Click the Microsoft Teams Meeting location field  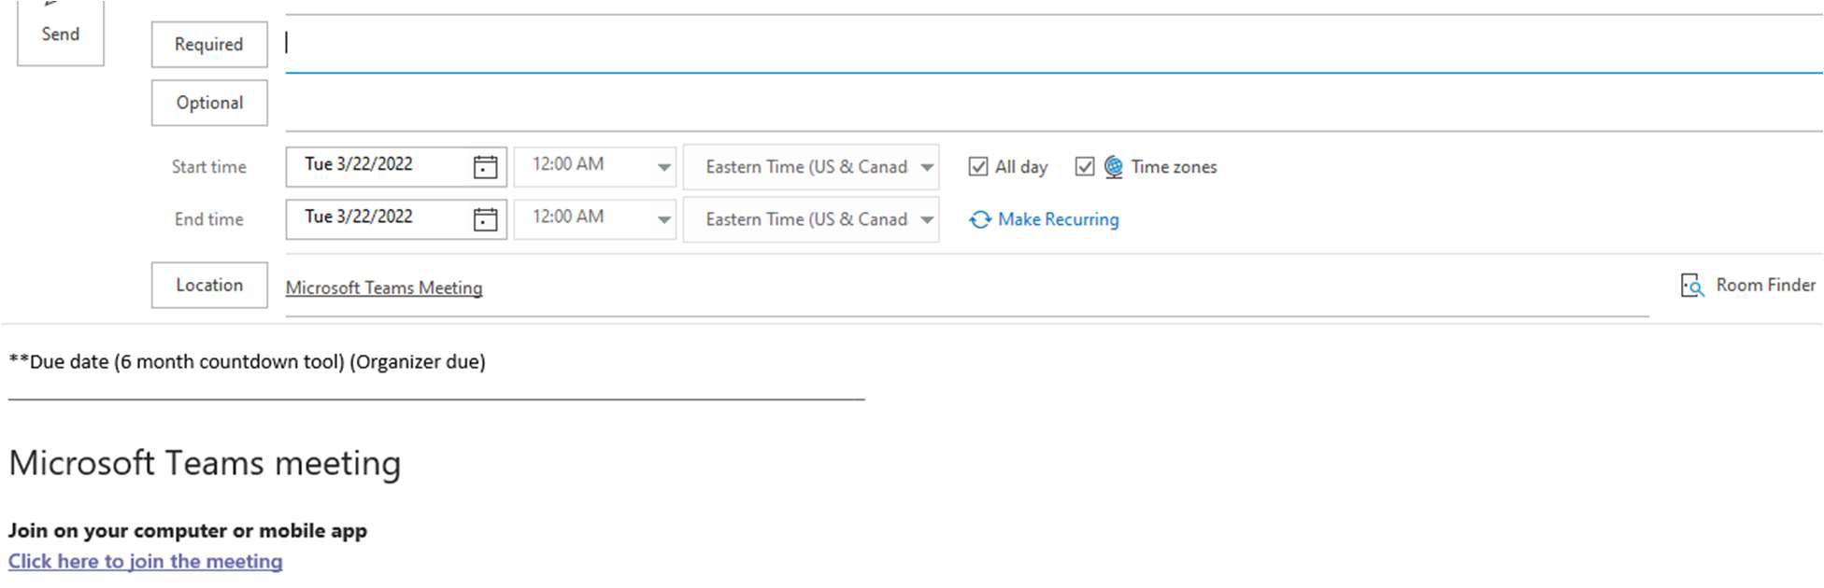coord(384,287)
